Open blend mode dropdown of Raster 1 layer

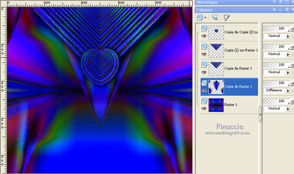click(x=288, y=109)
